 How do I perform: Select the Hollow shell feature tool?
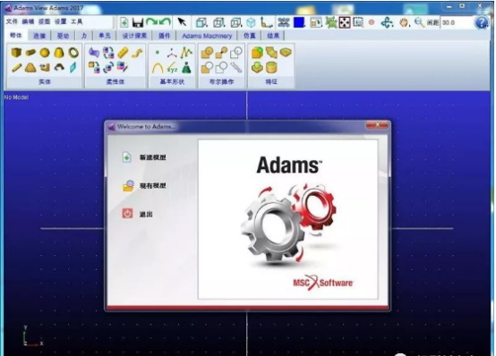pos(286,52)
